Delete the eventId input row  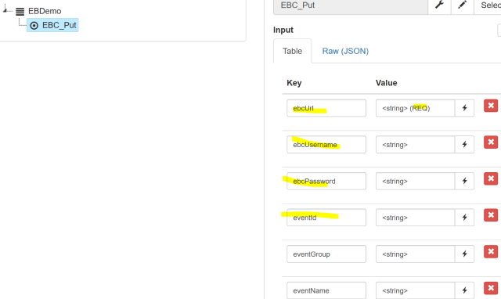tap(491, 215)
